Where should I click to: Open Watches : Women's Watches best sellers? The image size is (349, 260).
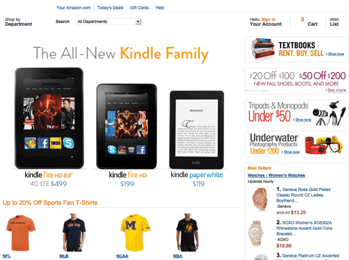tap(276, 175)
